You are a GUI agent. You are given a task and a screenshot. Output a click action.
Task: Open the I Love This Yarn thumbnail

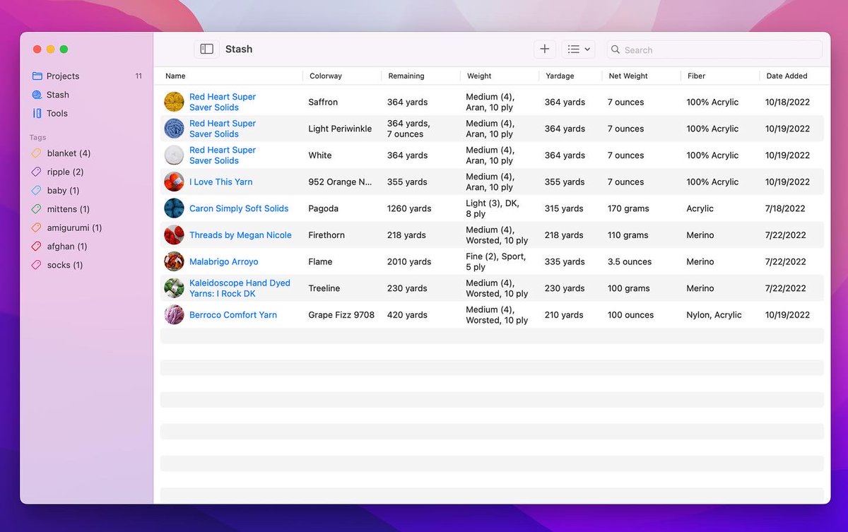click(174, 182)
